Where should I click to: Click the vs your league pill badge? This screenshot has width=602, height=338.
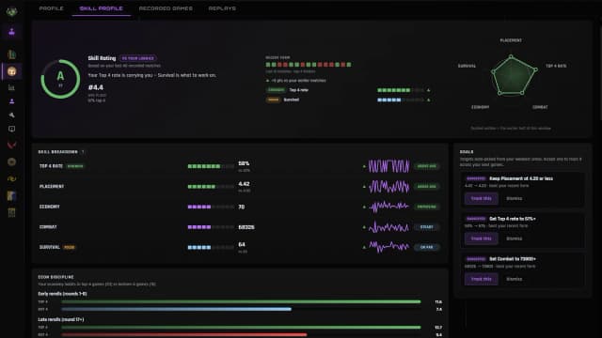click(x=138, y=58)
